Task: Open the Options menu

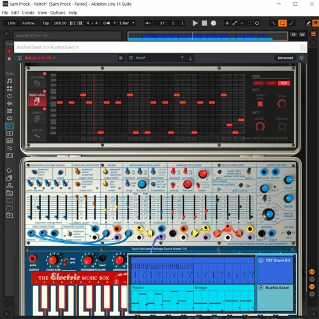Action: (57, 13)
